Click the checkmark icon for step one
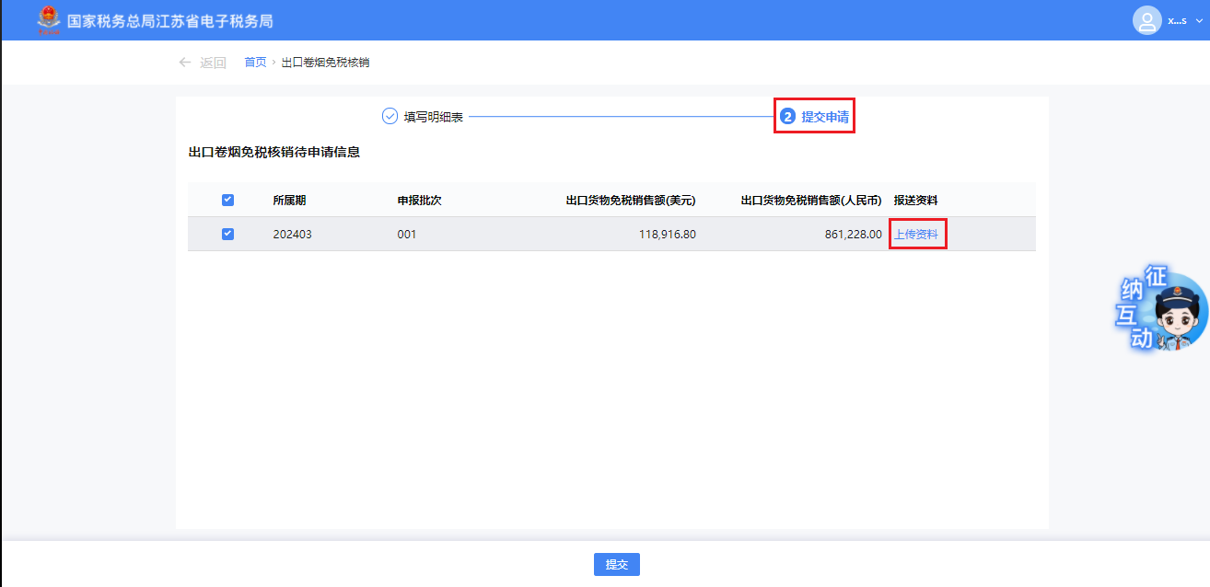This screenshot has width=1210, height=587. tap(390, 117)
